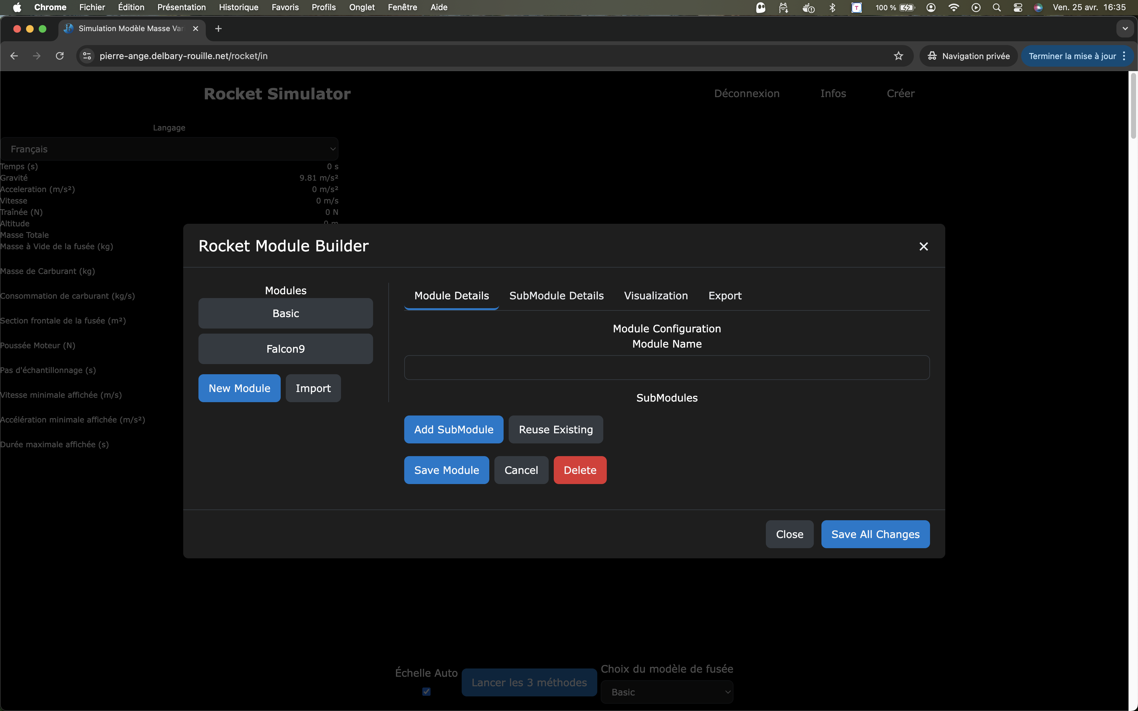The image size is (1138, 711).
Task: Open the Profils menu
Action: point(324,7)
